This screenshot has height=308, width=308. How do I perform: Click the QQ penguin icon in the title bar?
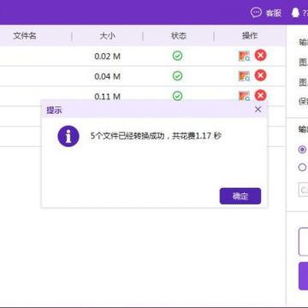pos(296,13)
